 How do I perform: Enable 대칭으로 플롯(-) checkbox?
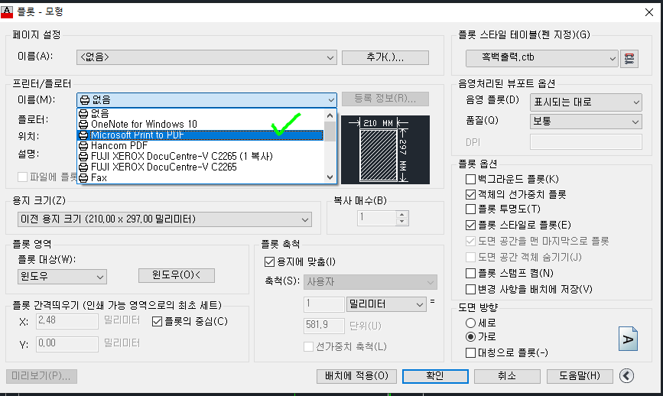470,352
